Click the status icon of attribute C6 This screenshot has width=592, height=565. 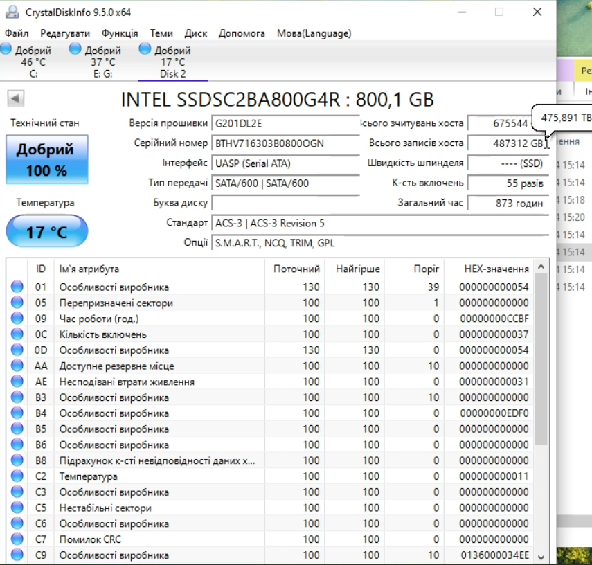[17, 523]
